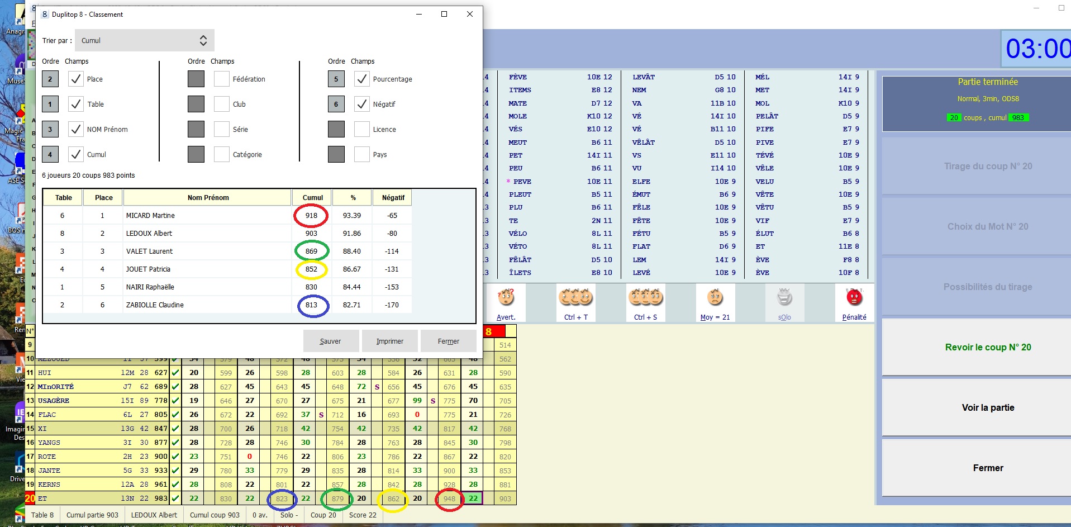Uncheck the Pourcentage field checkbox
This screenshot has width=1071, height=527.
tap(362, 79)
